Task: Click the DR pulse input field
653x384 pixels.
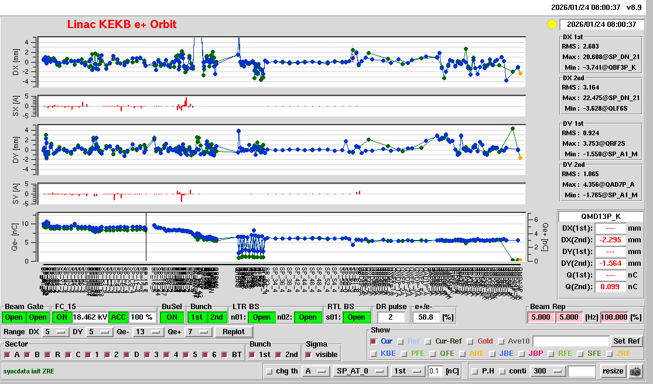Action: coord(391,317)
